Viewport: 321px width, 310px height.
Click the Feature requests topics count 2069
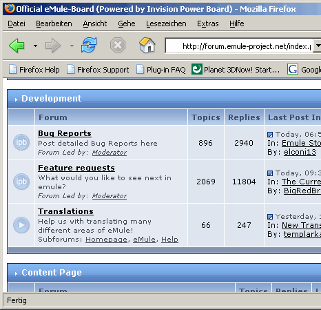pos(206,182)
